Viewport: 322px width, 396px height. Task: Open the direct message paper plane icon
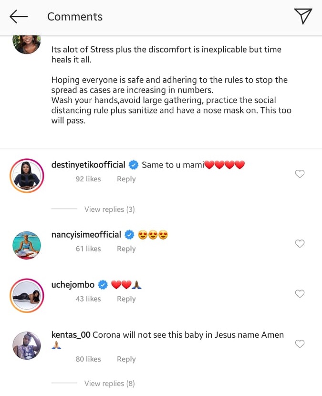pyautogui.click(x=303, y=16)
